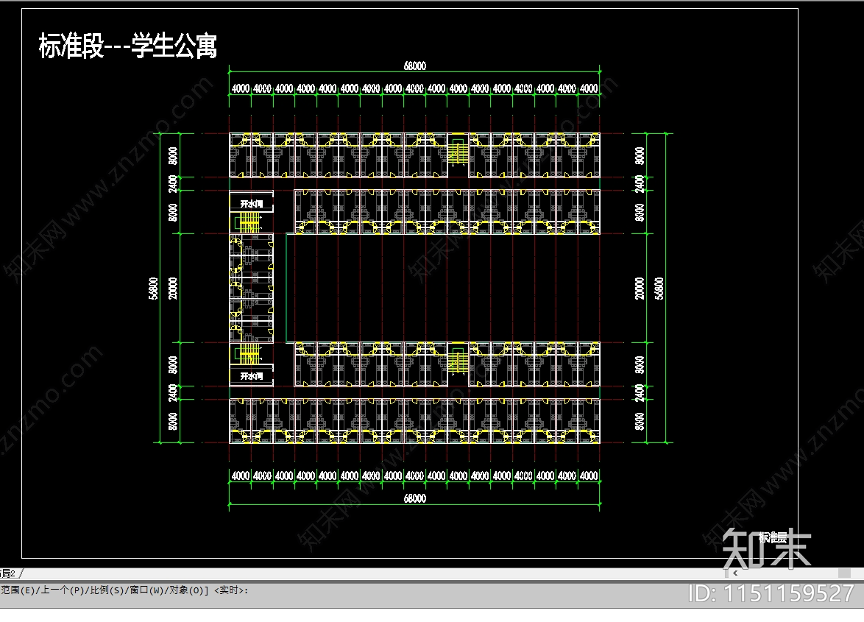Image resolution: width=864 pixels, height=622 pixels.
Task: Select the upper 开水间 room label
Action: point(251,204)
